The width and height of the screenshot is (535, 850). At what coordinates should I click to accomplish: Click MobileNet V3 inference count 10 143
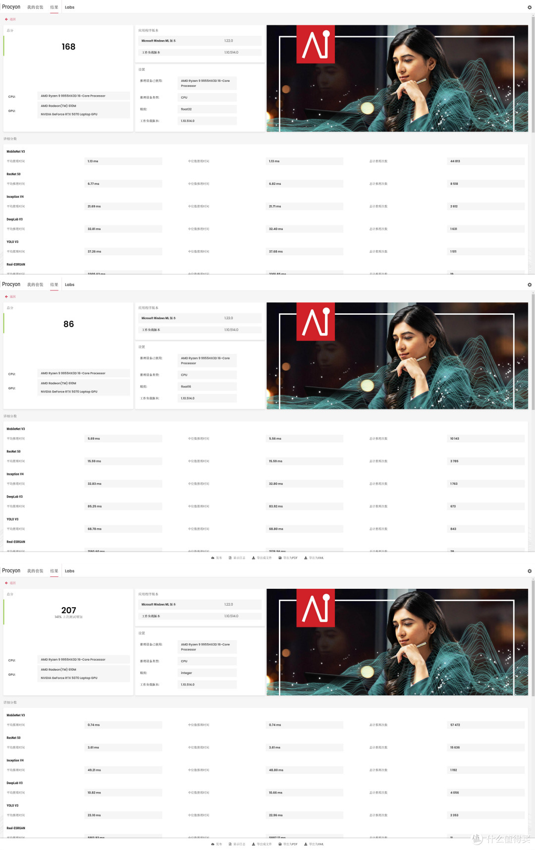point(486,439)
